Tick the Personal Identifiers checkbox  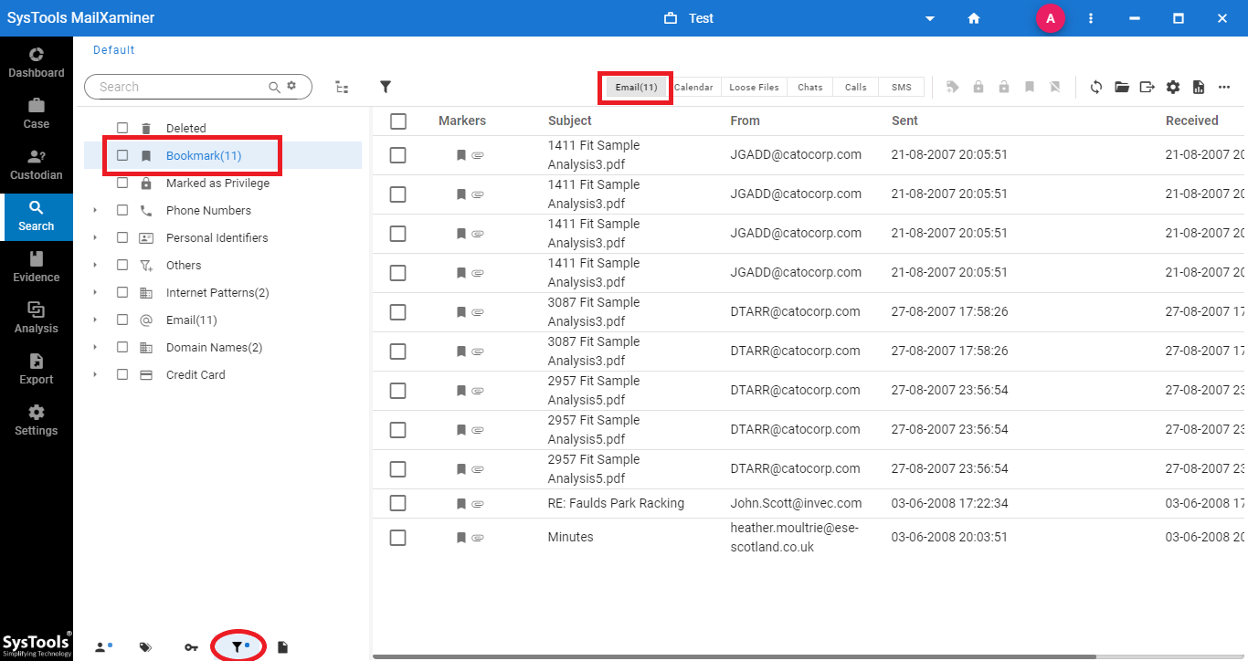pos(122,237)
